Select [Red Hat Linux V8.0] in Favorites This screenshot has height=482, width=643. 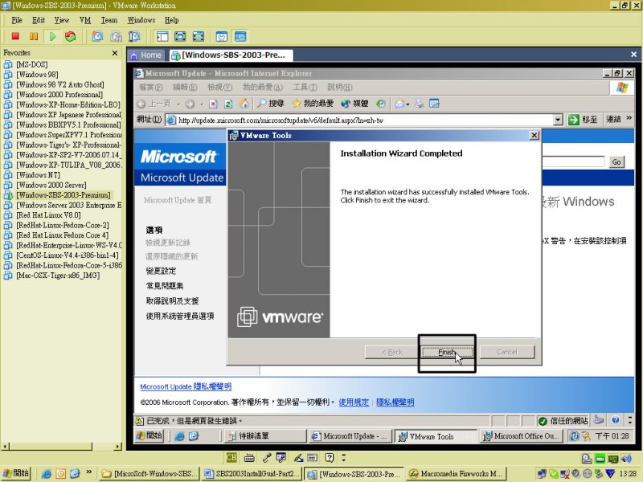click(x=48, y=215)
